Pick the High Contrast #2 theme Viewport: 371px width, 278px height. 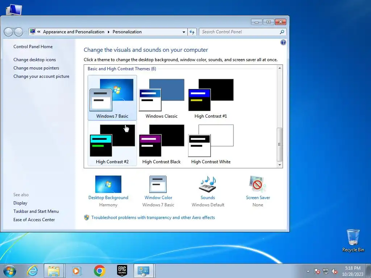click(112, 143)
